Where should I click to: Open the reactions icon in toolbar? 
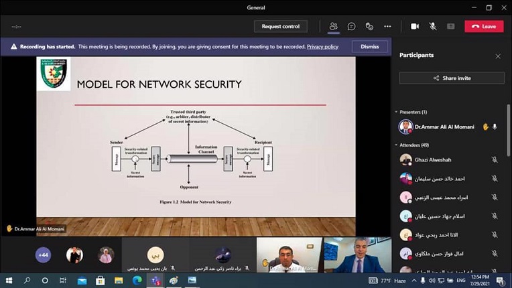[369, 26]
